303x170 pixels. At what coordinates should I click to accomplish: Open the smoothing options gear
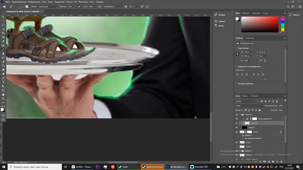tap(126, 7)
